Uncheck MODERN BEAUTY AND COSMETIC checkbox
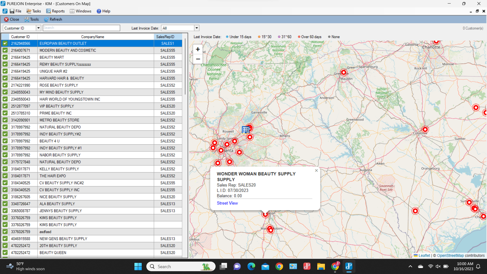 coord(5,50)
